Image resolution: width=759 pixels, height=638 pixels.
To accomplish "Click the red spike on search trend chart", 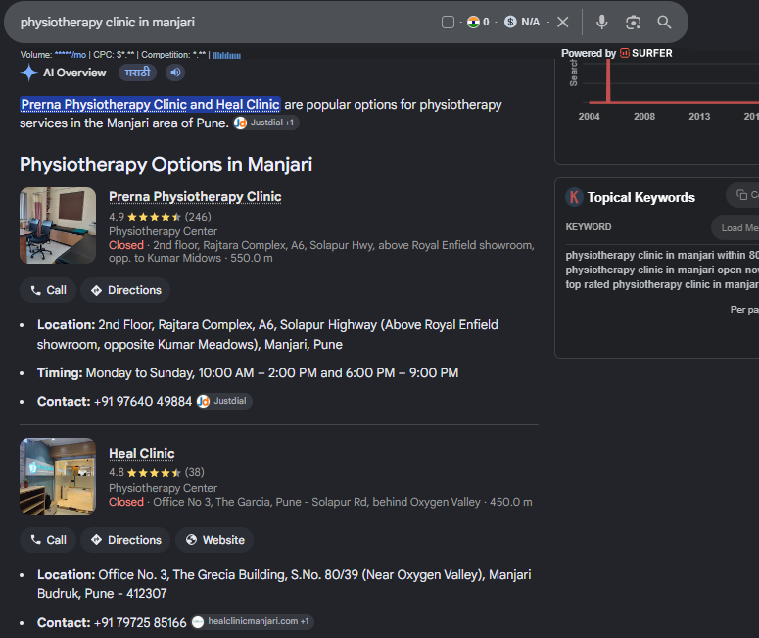I will (x=608, y=80).
